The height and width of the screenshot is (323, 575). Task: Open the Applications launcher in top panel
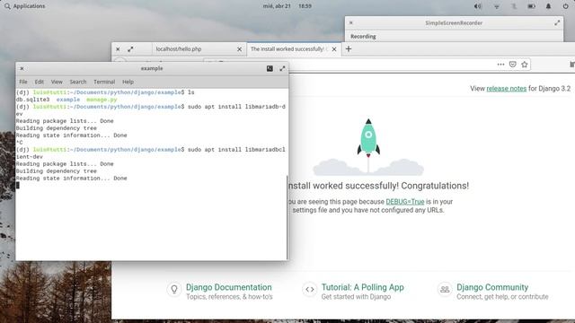(25, 6)
